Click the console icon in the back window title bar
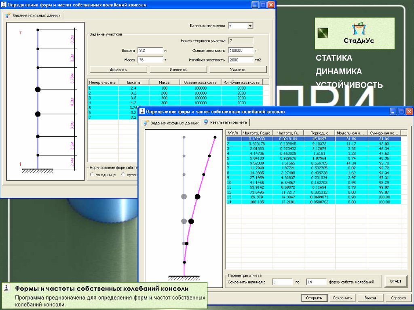Viewport: 414px width, 310px height. [x=4, y=5]
